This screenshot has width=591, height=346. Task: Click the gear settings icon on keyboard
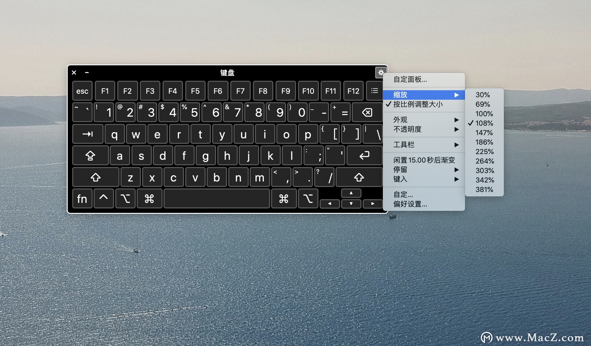(x=381, y=72)
